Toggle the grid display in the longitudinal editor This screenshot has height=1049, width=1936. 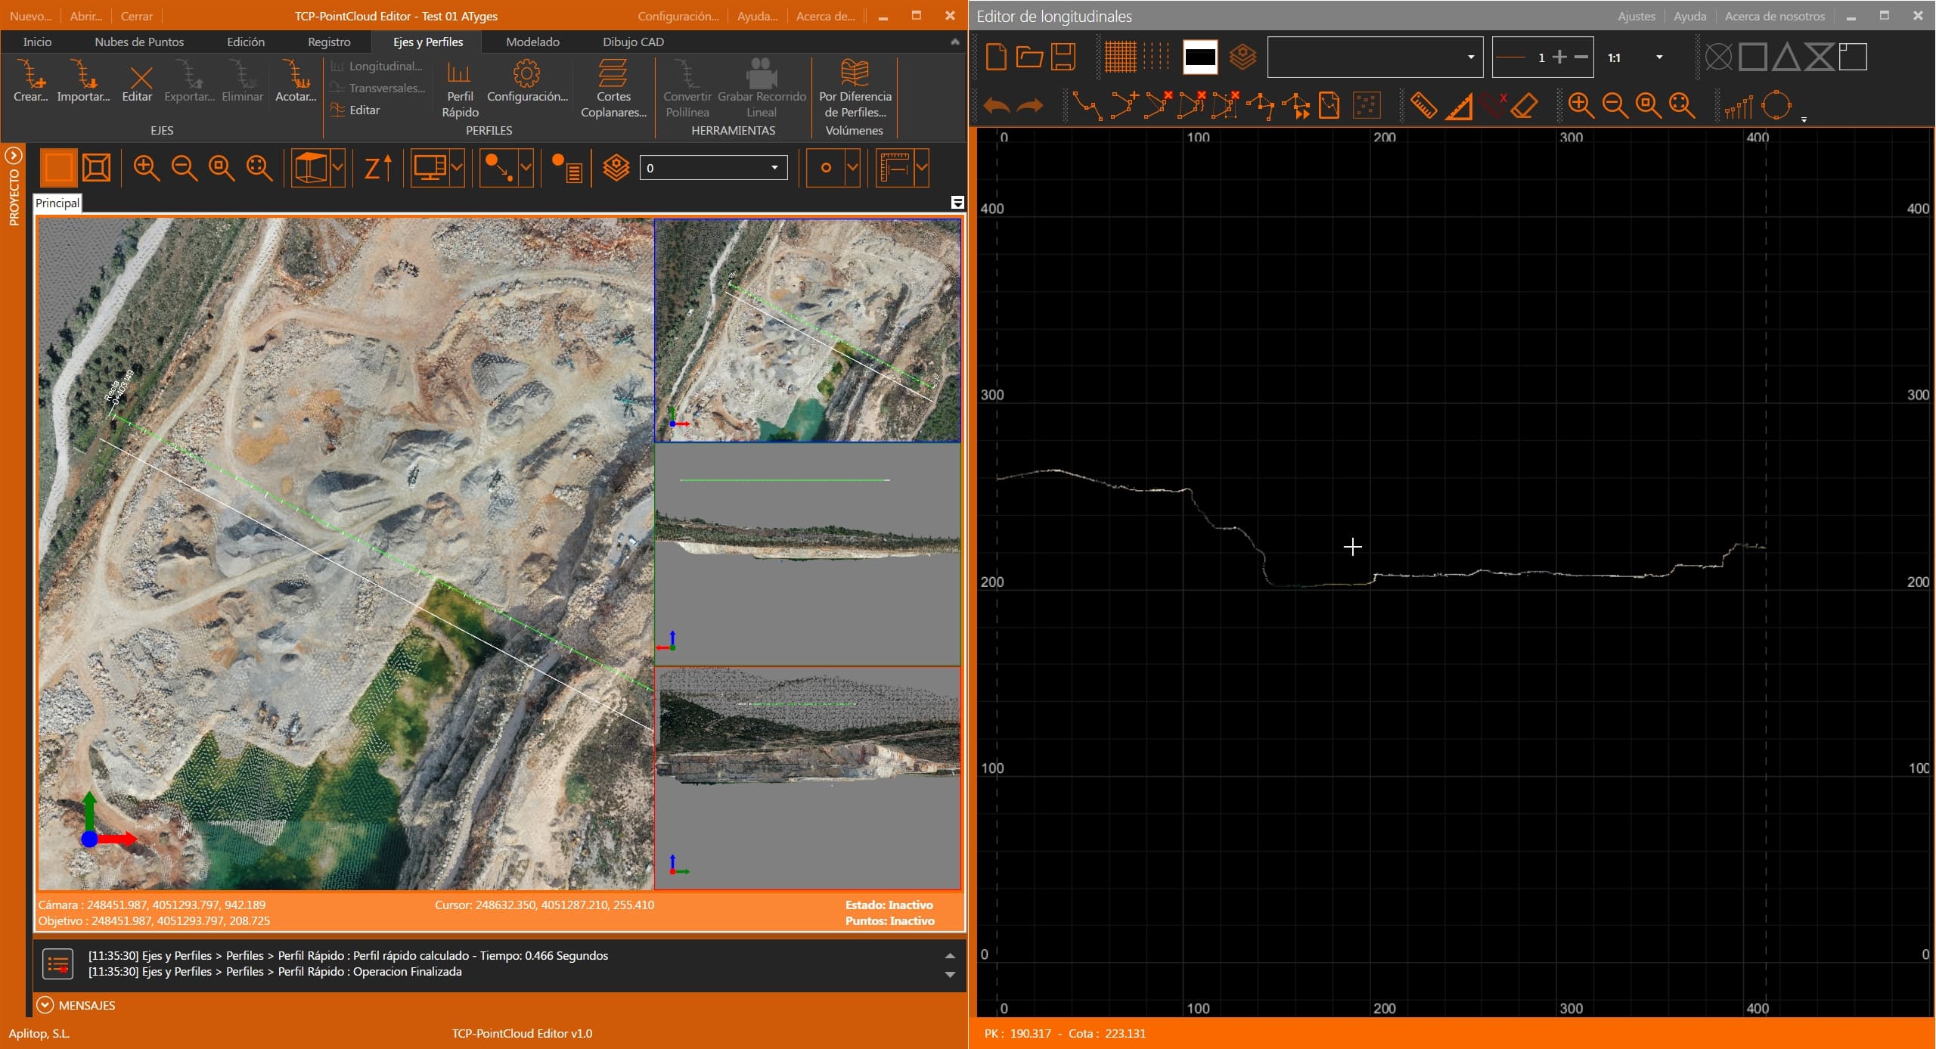point(1121,57)
